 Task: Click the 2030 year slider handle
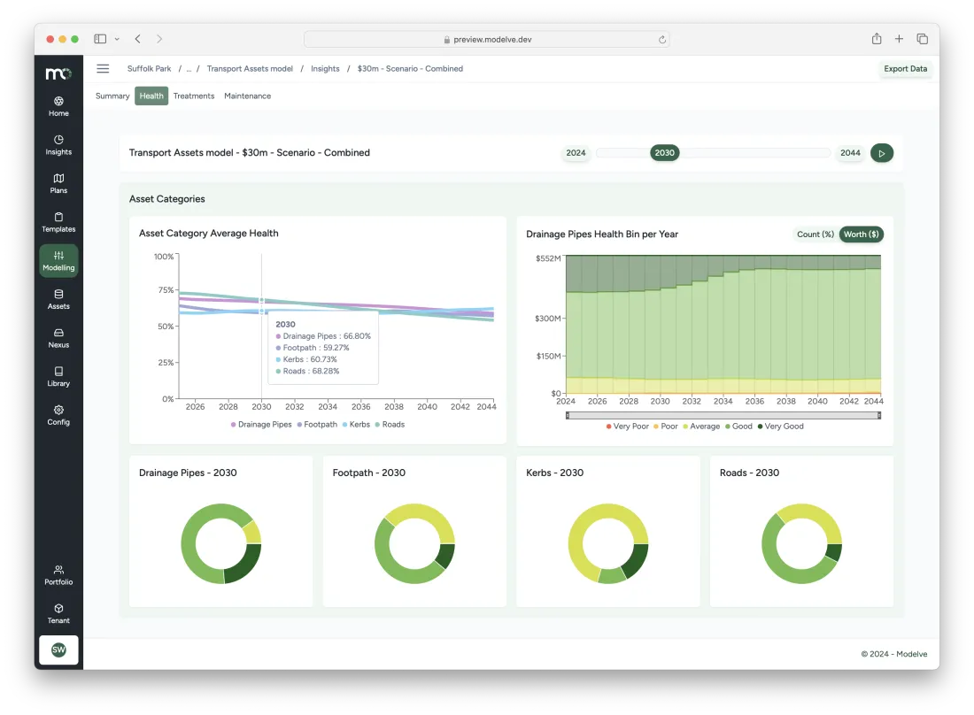tap(665, 153)
